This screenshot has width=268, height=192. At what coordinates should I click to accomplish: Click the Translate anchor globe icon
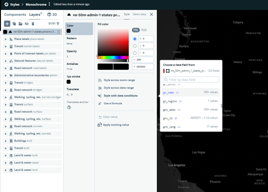point(69,107)
